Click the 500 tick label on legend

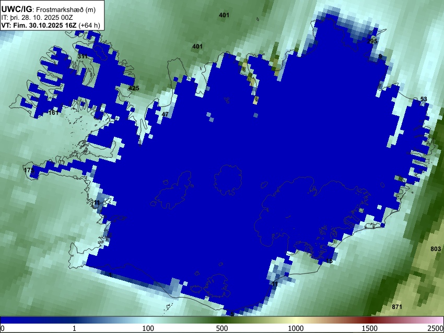point(221,328)
